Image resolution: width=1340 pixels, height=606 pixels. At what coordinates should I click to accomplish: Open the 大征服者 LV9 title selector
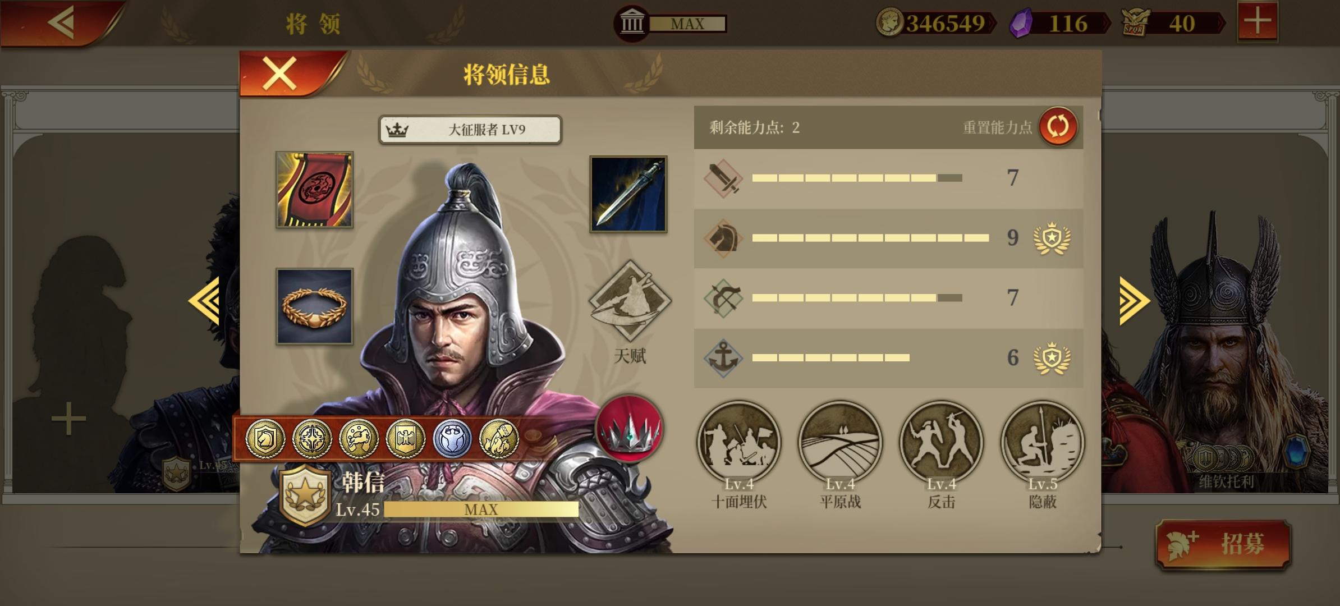click(470, 130)
